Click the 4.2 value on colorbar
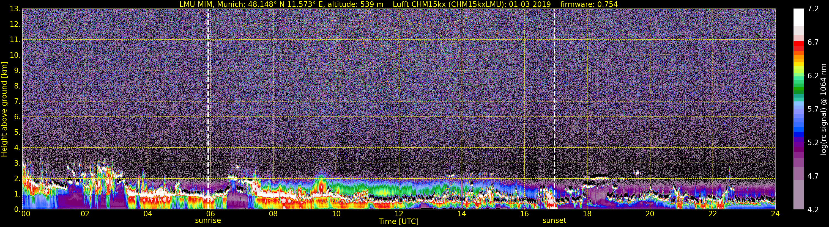This screenshot has width=829, height=227. 813,210
